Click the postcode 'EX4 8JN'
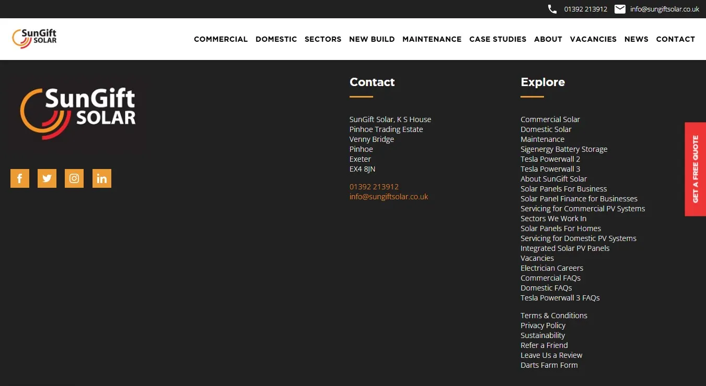Viewport: 706px width, 386px height. (x=363, y=169)
